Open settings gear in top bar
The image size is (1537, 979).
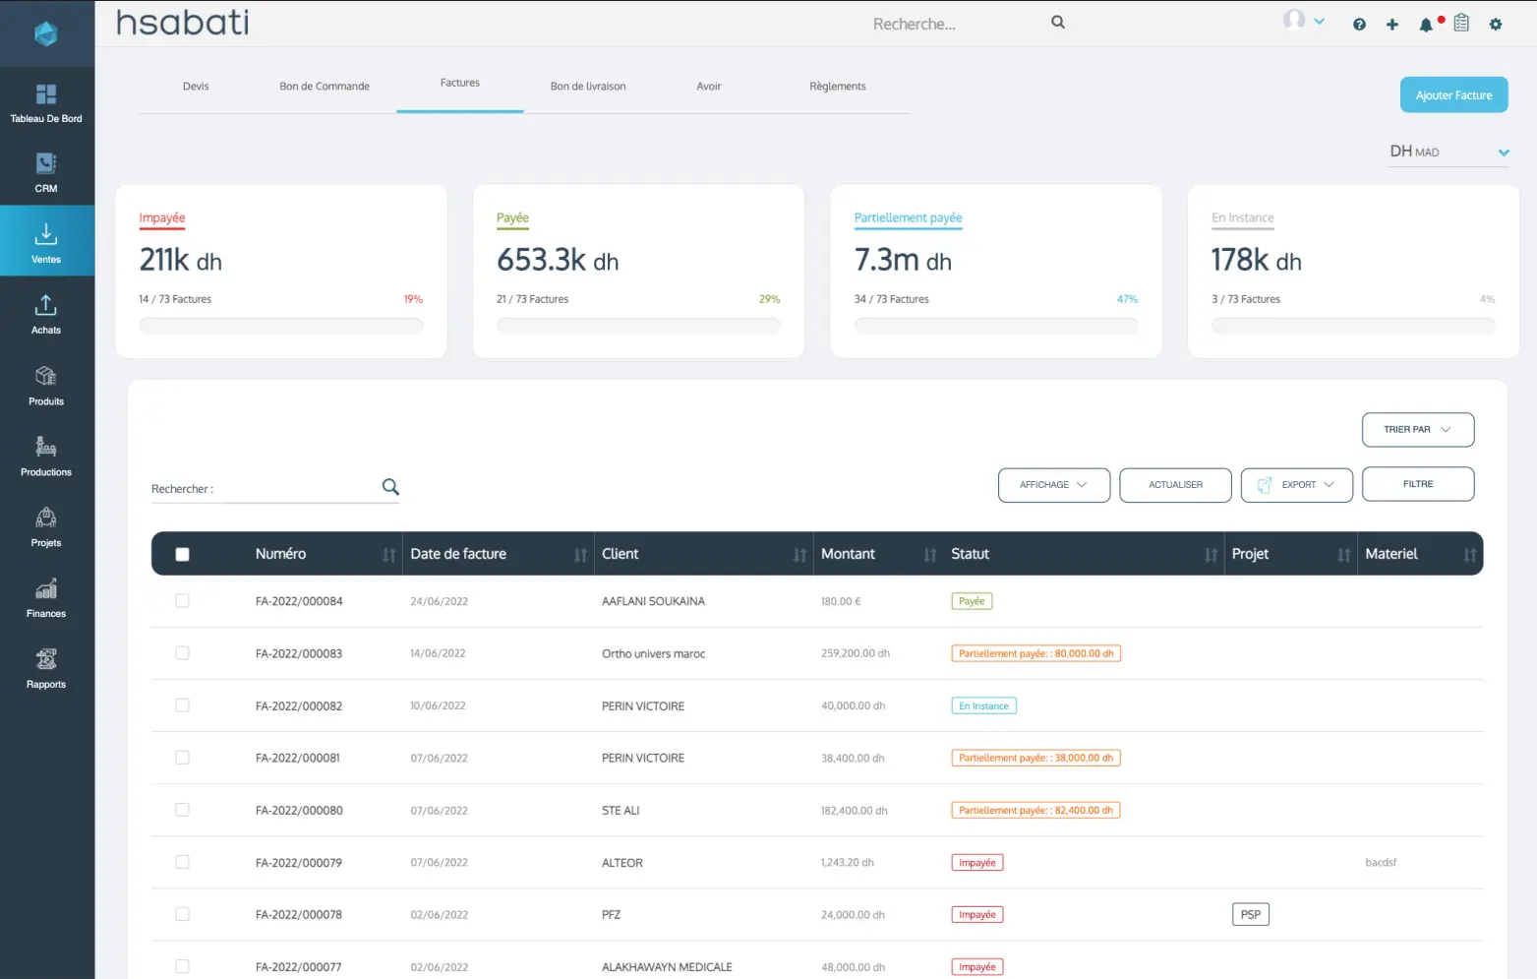tap(1495, 25)
